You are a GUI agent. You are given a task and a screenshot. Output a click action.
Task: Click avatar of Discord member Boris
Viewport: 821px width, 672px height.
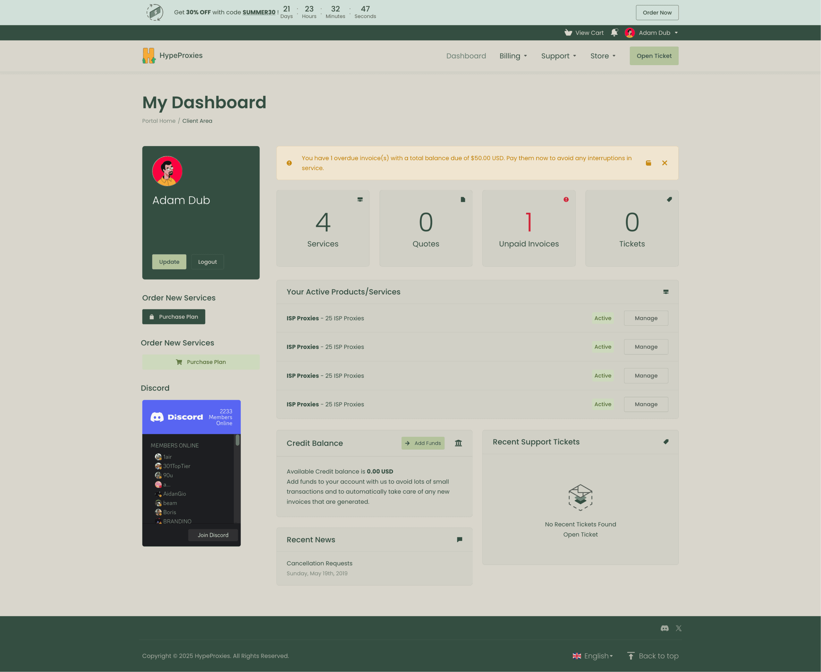click(158, 512)
